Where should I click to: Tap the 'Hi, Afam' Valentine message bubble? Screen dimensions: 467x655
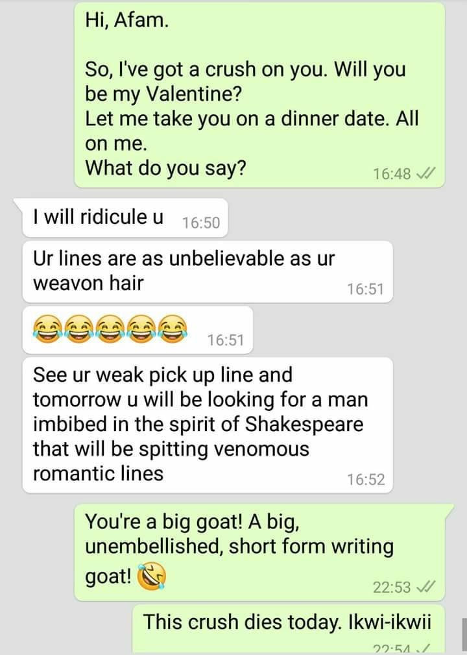click(x=259, y=95)
